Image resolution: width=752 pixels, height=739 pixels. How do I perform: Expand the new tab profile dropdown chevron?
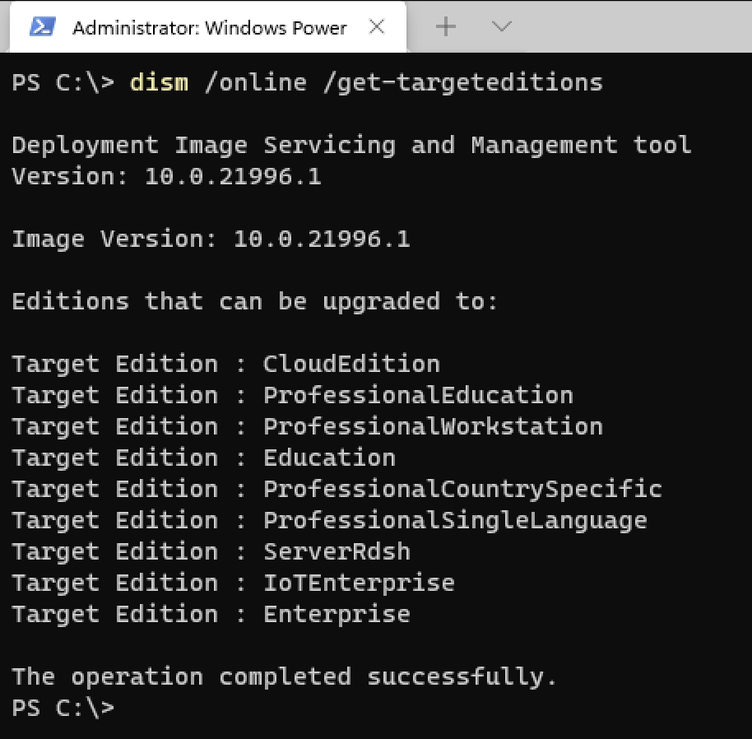tap(501, 27)
